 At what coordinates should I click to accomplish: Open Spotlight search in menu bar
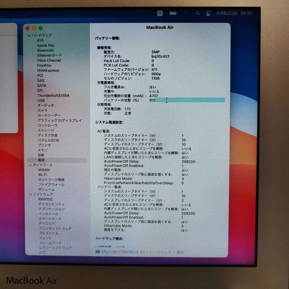tap(198, 14)
